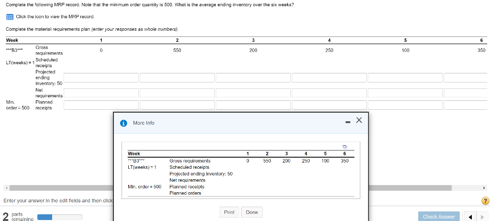The height and width of the screenshot is (221, 490).
Task: Click Net requirements field for week 5
Action: coord(405,93)
